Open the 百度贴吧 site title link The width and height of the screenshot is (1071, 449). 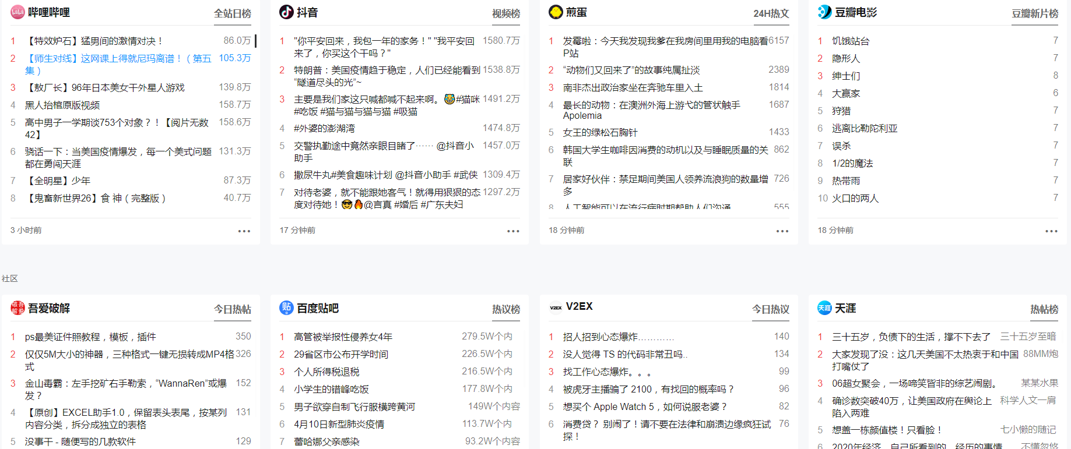[x=318, y=308]
